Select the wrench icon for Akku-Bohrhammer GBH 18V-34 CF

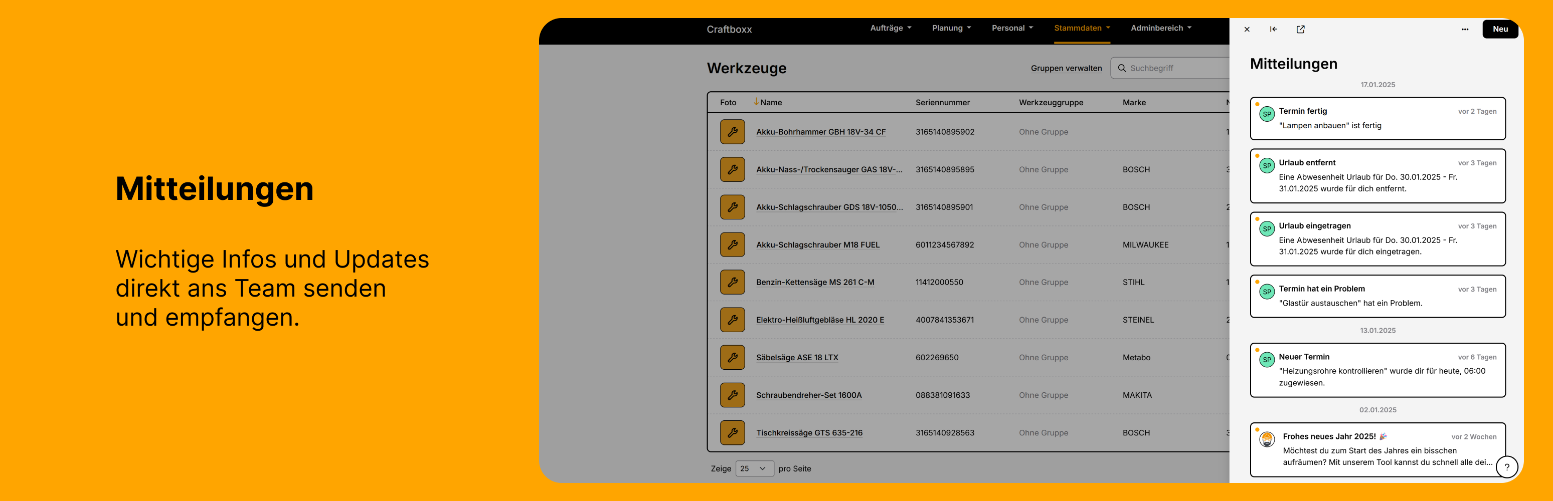tap(732, 132)
